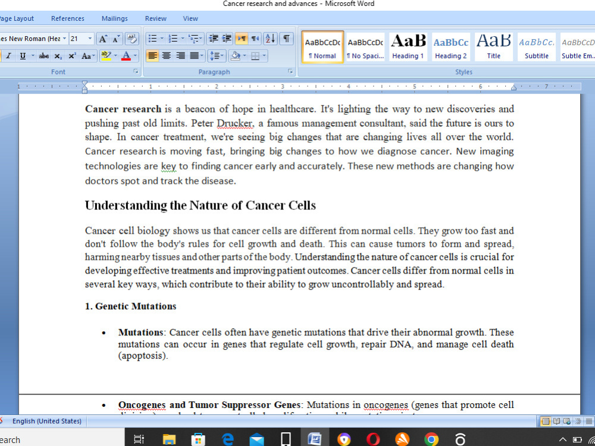This screenshot has width=595, height=446.
Task: Open the Page Layout tab
Action: (x=17, y=18)
